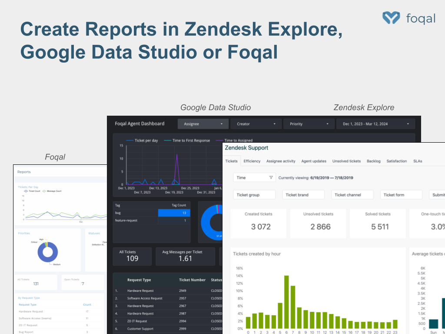Click the Ticket group filter
Image resolution: width=445 pixels, height=334 pixels.
point(254,195)
